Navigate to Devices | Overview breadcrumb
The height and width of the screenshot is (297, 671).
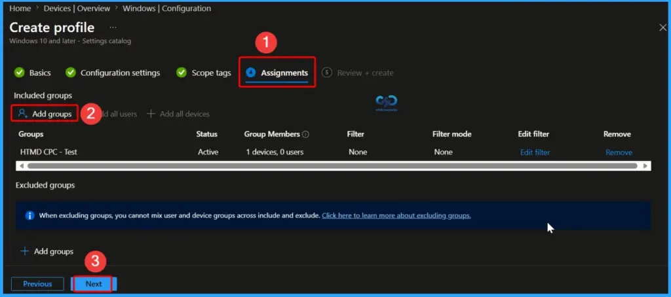(77, 8)
